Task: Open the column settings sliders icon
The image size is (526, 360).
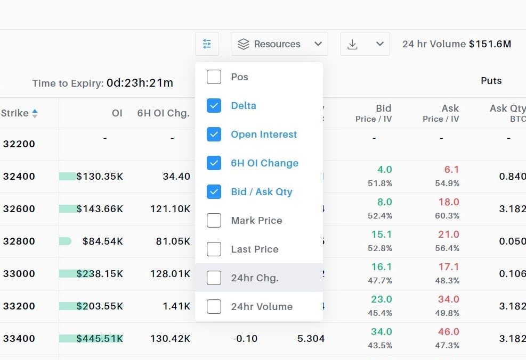Action: pyautogui.click(x=207, y=44)
